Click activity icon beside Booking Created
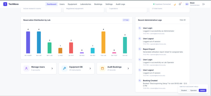Image resolution: width=211 pixels, height=96 pixels. coord(140,80)
